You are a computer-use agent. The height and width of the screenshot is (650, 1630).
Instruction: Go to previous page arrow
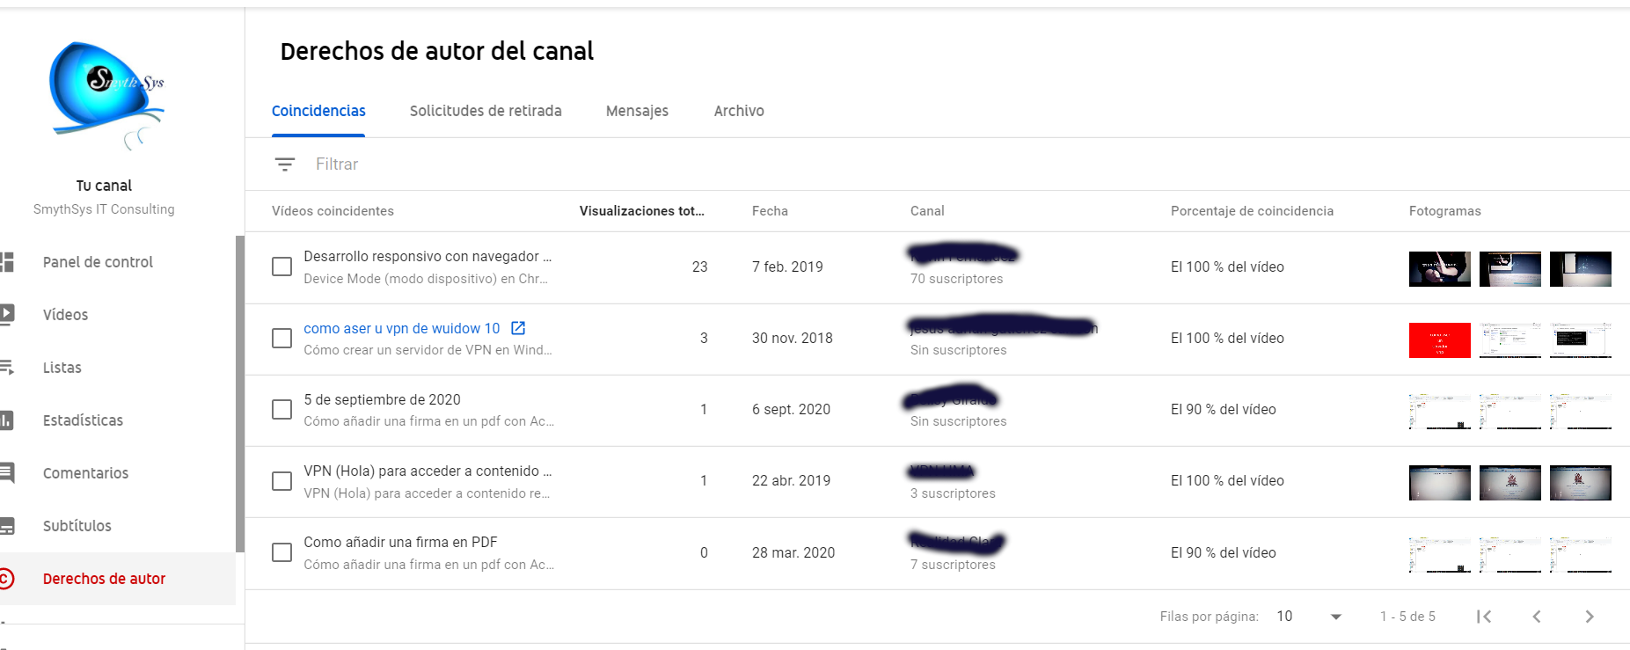1537,617
